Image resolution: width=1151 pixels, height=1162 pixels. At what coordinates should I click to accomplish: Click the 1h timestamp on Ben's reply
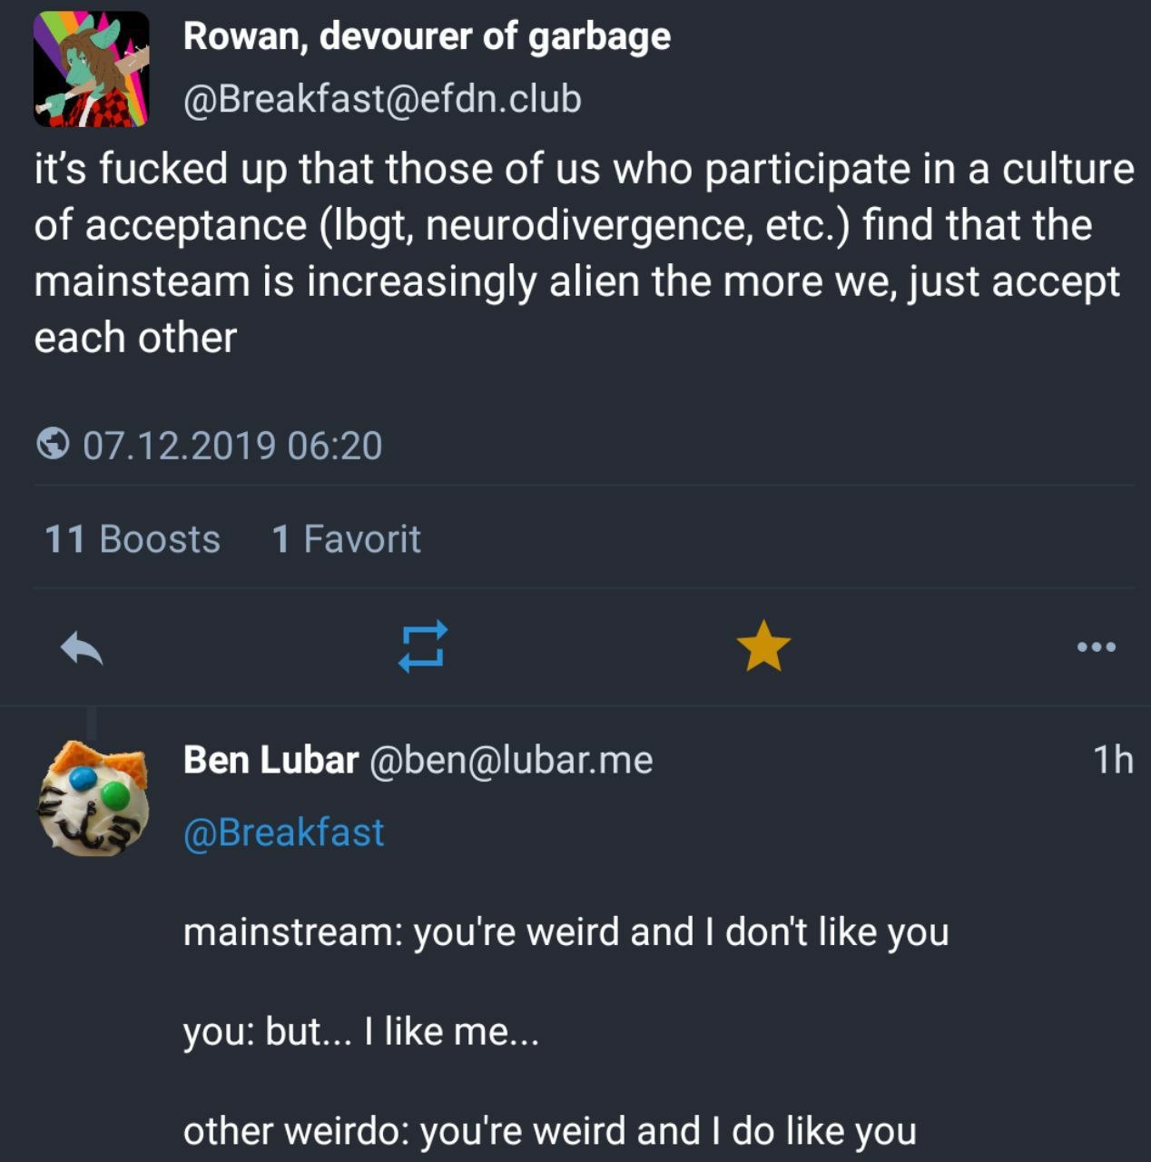click(x=1113, y=760)
